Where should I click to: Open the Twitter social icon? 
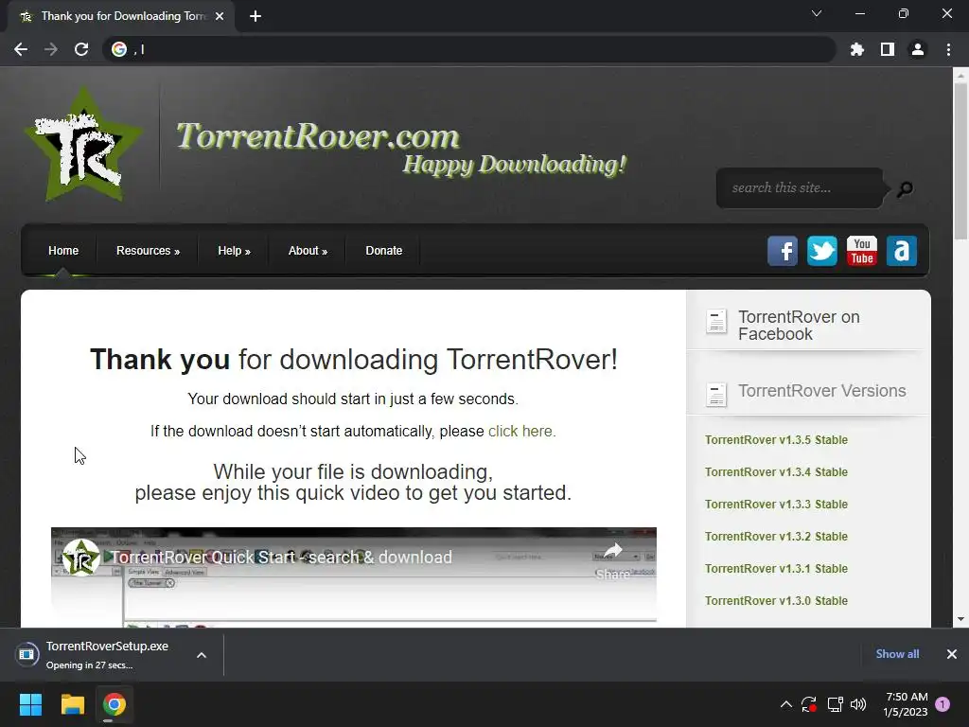(x=822, y=251)
